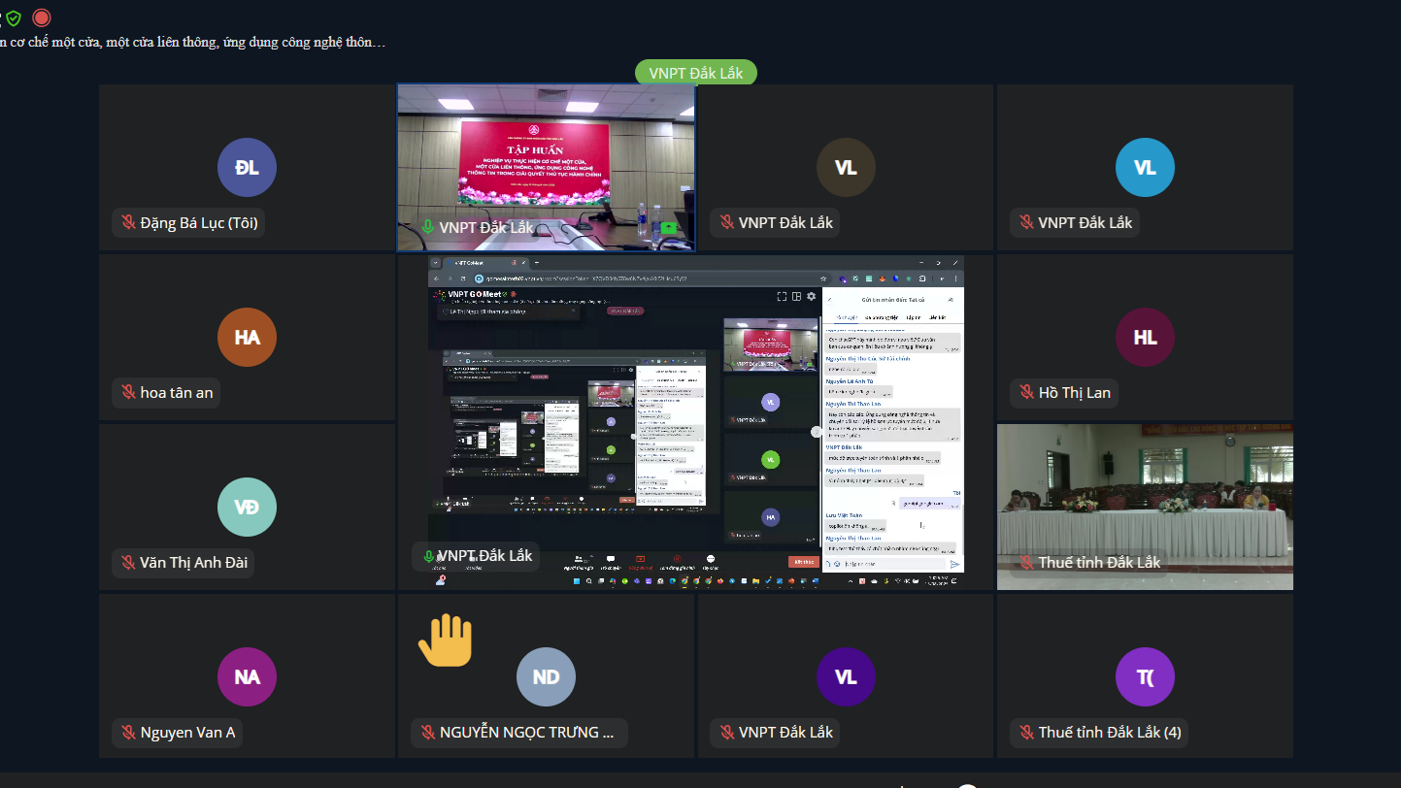Click the green security shield icon
Viewport: 1401px width, 788px height.
(14, 17)
